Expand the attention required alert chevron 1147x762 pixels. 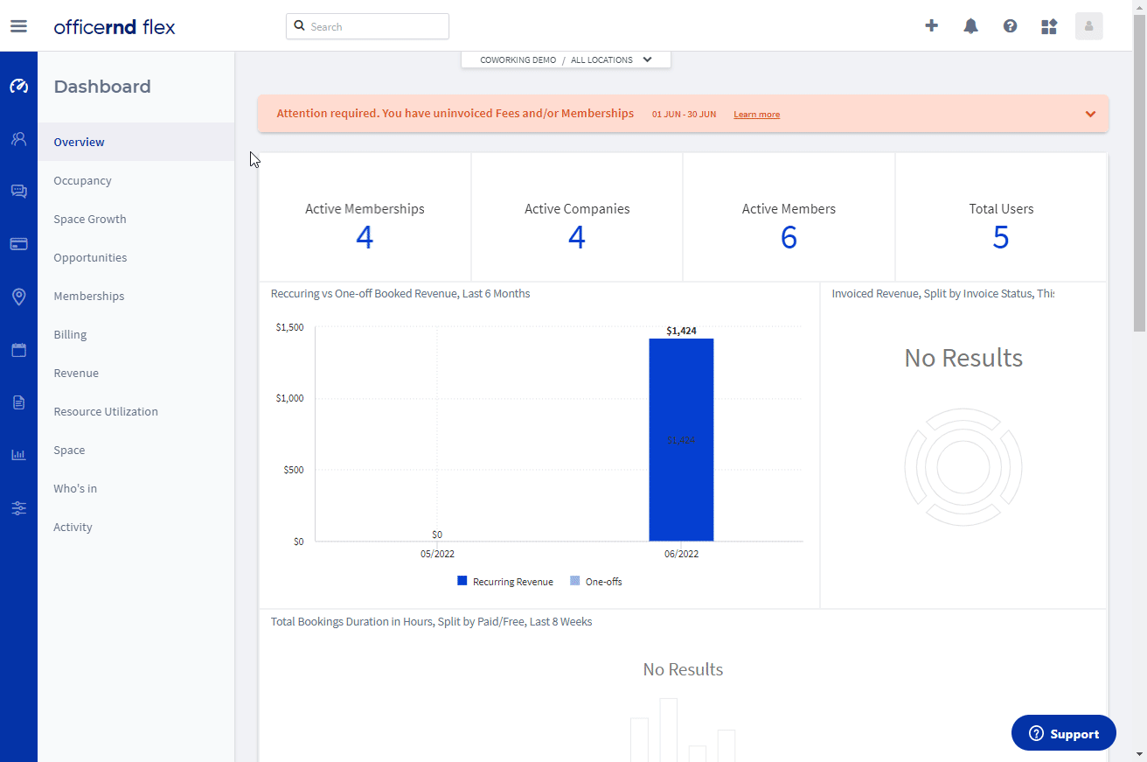(x=1090, y=114)
